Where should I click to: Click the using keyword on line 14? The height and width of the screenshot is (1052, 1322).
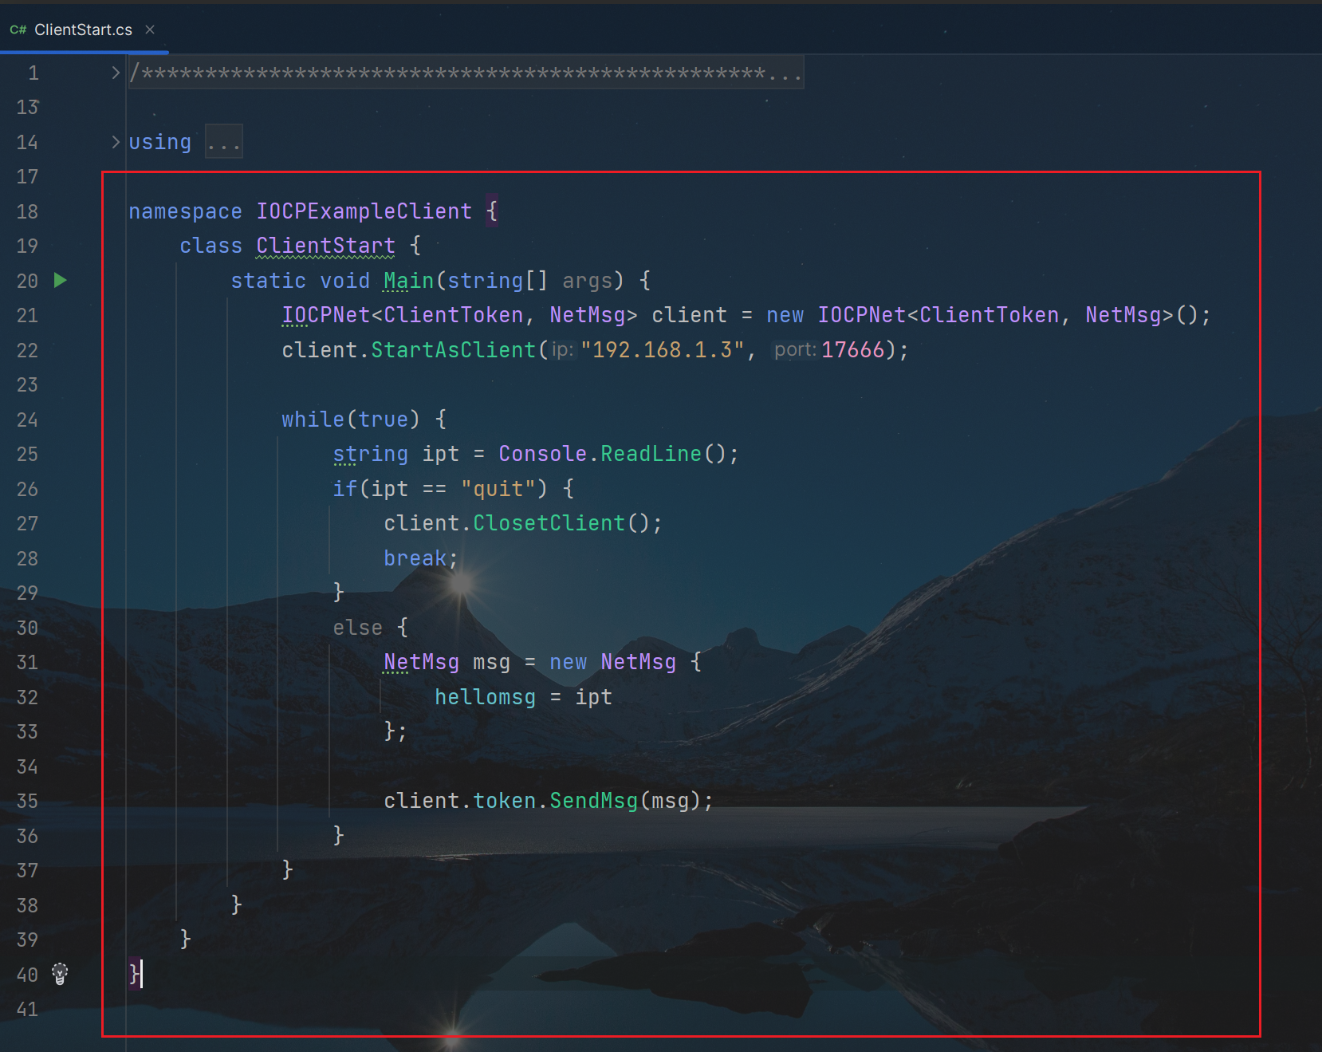[159, 142]
